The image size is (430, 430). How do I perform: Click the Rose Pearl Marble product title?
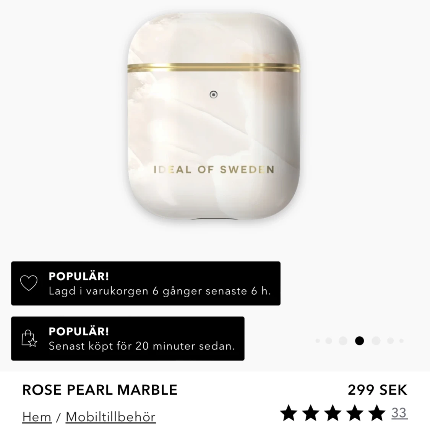tap(100, 390)
